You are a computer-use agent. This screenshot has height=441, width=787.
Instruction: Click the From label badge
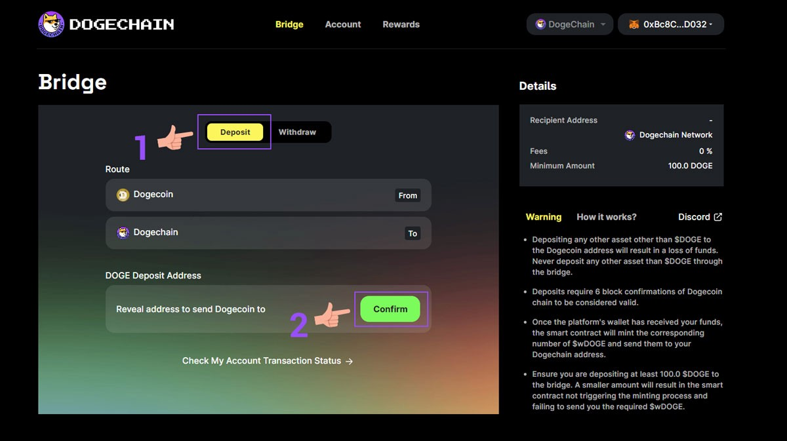[x=408, y=195]
